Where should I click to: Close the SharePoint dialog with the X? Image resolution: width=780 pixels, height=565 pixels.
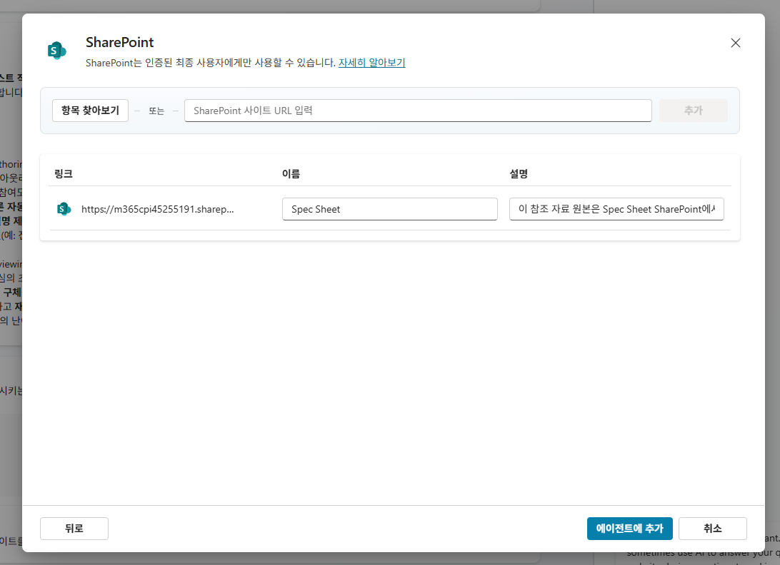click(735, 44)
